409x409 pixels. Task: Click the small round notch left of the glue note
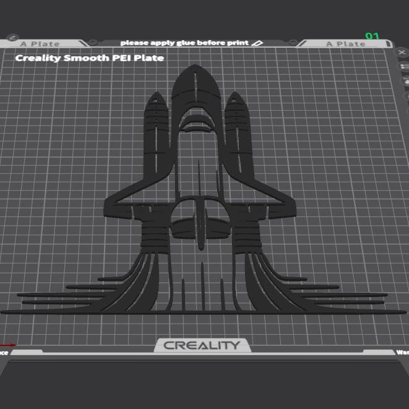[93, 43]
